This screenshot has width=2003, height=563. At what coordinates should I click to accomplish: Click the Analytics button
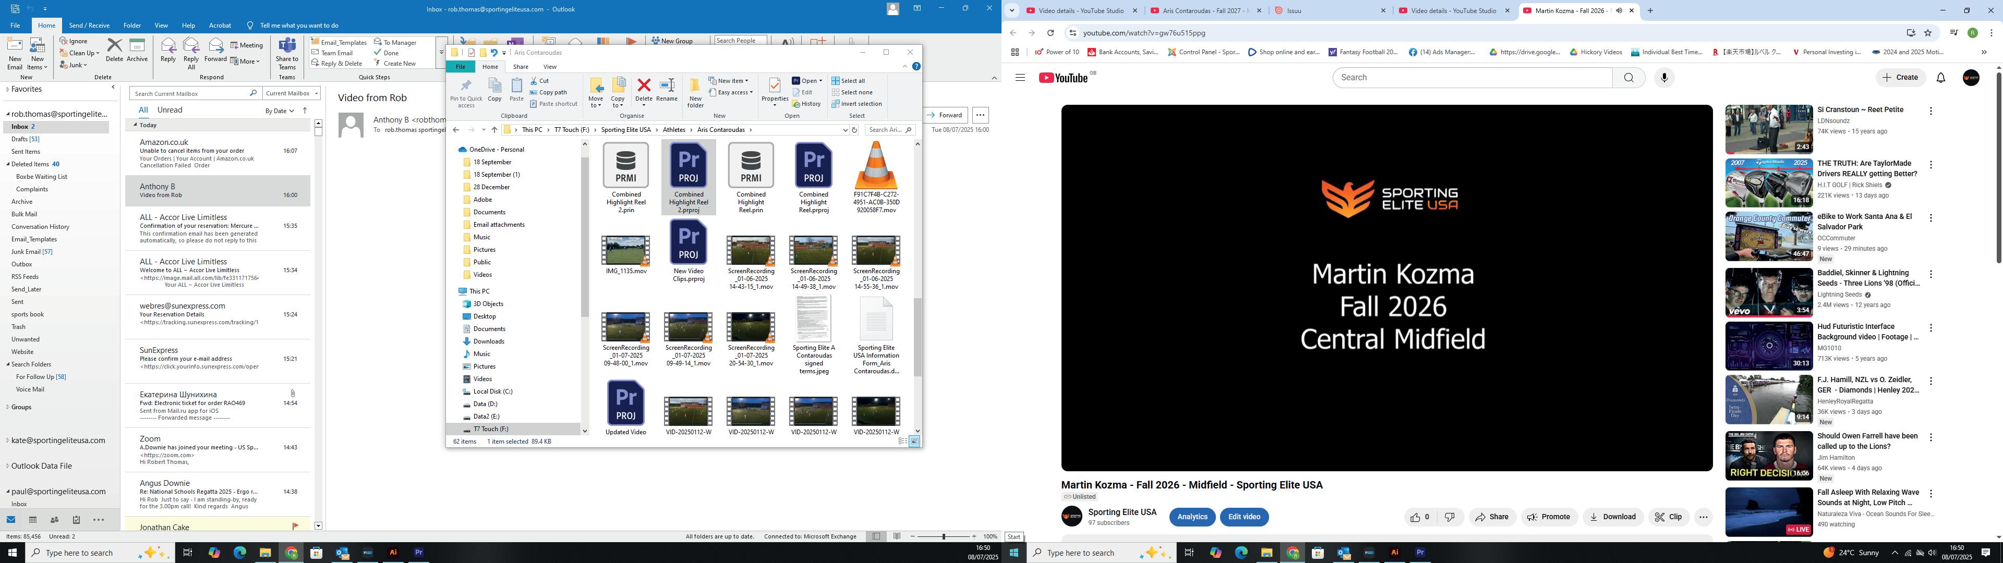tap(1192, 517)
